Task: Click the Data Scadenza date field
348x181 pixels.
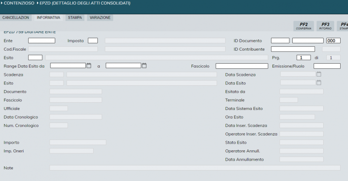Action: click(x=298, y=74)
